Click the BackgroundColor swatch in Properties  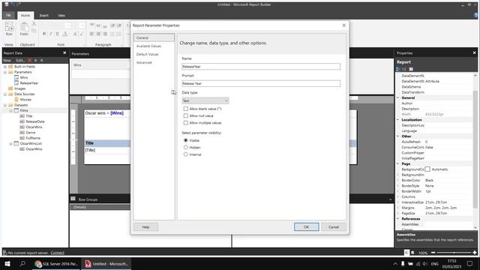(x=427, y=169)
